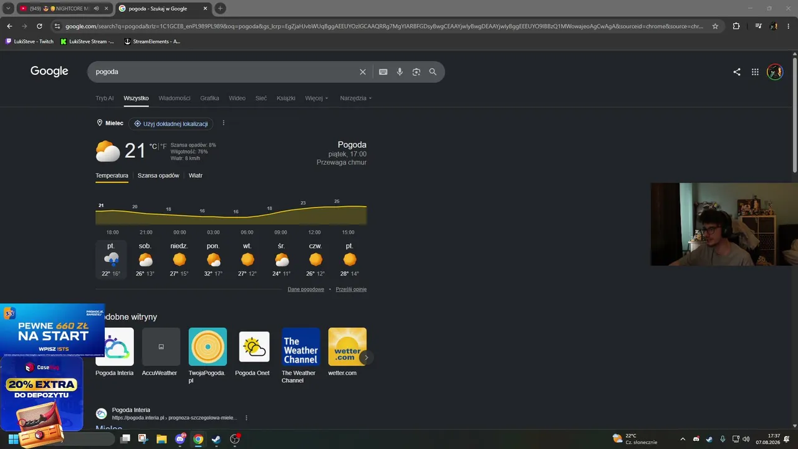
Task: Submit search with the magnifier icon
Action: click(x=433, y=72)
